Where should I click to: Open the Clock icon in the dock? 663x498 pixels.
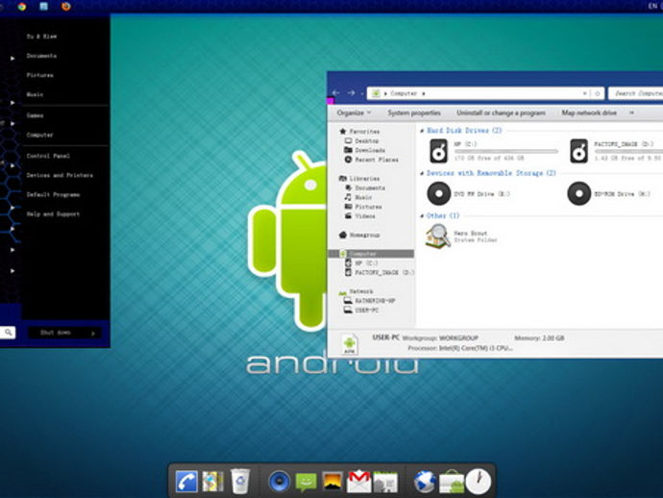(x=479, y=482)
